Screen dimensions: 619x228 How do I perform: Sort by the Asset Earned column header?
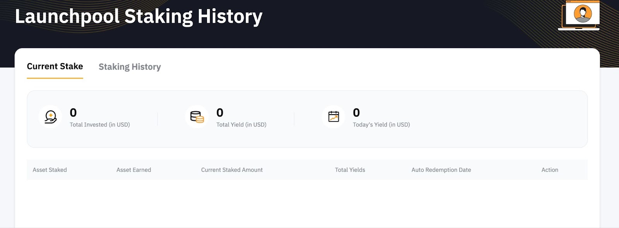134,170
